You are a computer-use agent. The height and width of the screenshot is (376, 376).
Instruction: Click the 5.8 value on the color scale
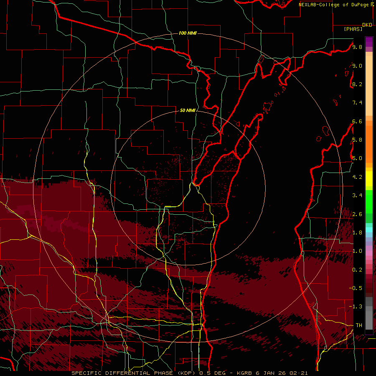point(357,140)
